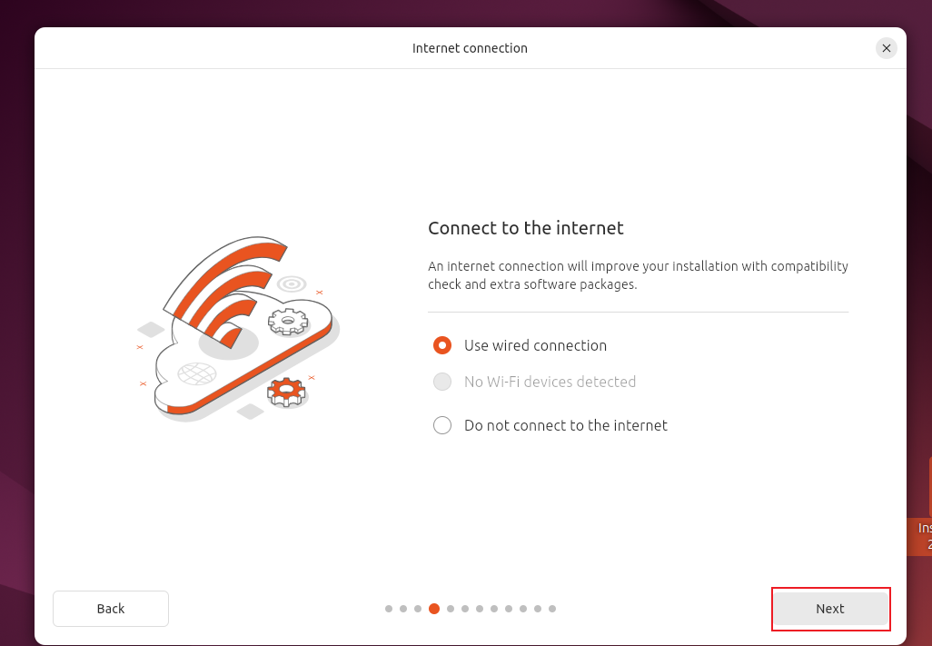Click the Next button
The height and width of the screenshot is (646, 932).
[x=829, y=609]
